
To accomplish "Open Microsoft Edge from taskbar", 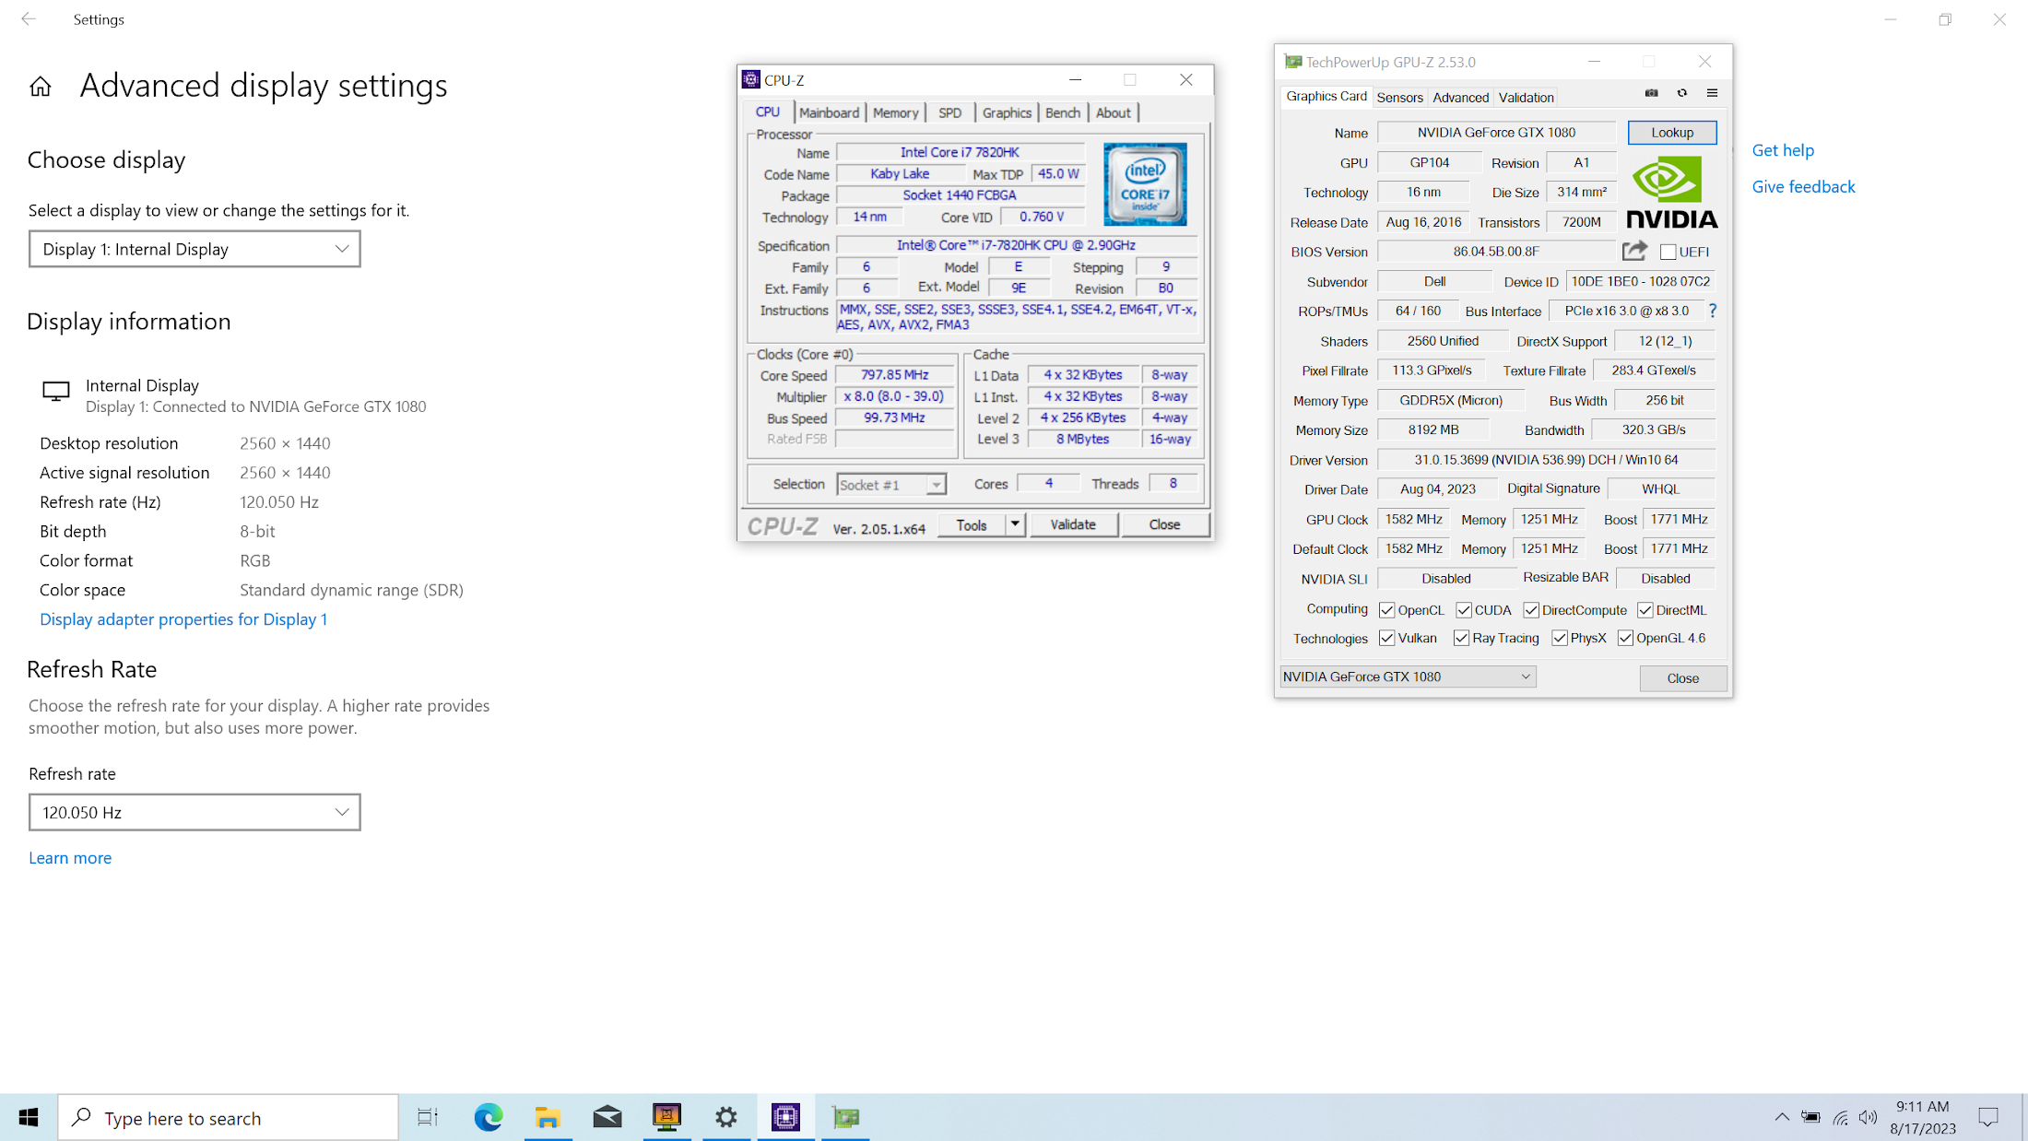I will pyautogui.click(x=488, y=1117).
